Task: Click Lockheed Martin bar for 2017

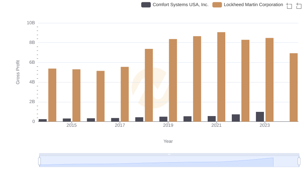Action: coord(125,94)
